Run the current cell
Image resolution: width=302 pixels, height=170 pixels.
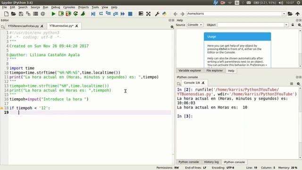(x=61, y=14)
